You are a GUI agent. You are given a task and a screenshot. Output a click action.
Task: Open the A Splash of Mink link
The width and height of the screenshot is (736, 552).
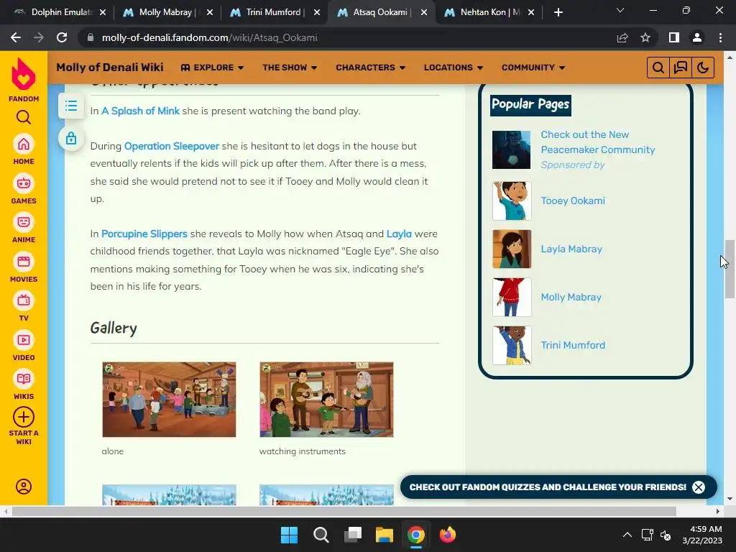tap(140, 111)
